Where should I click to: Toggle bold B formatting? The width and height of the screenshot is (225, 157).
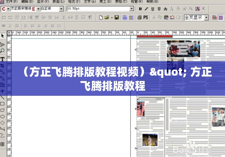[140, 9]
